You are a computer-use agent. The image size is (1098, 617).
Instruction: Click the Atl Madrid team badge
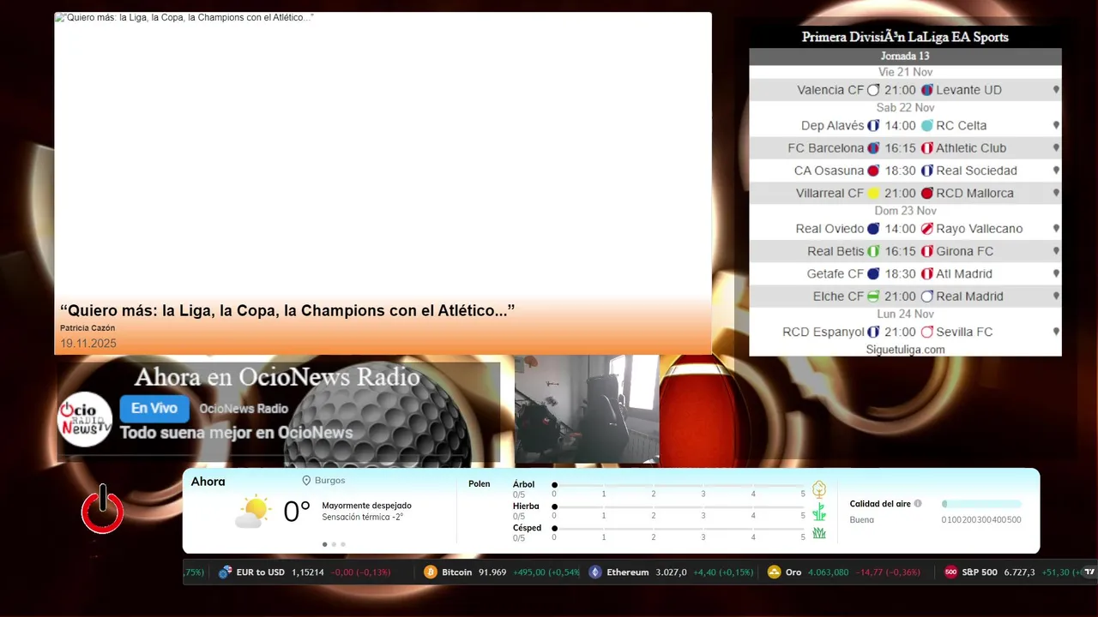tap(926, 274)
